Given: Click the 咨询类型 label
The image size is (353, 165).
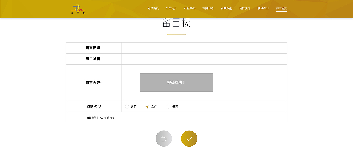Looking at the screenshot, I should click(94, 107).
